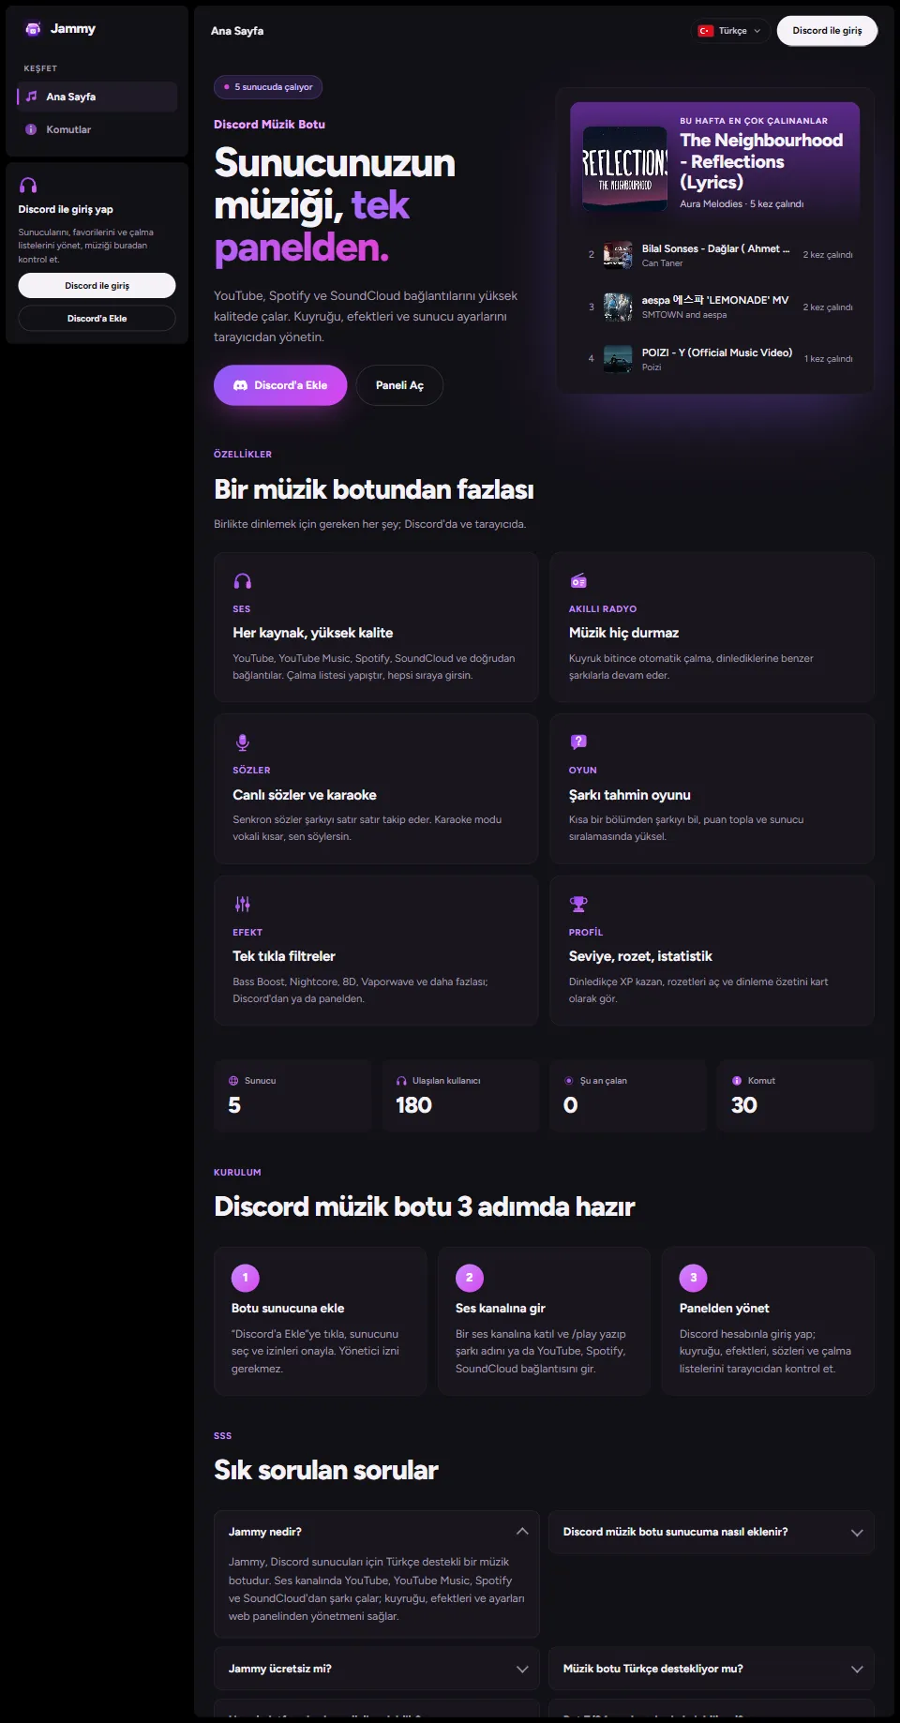The height and width of the screenshot is (1723, 900).
Task: Click the headphones icon in SES card
Action: (242, 581)
